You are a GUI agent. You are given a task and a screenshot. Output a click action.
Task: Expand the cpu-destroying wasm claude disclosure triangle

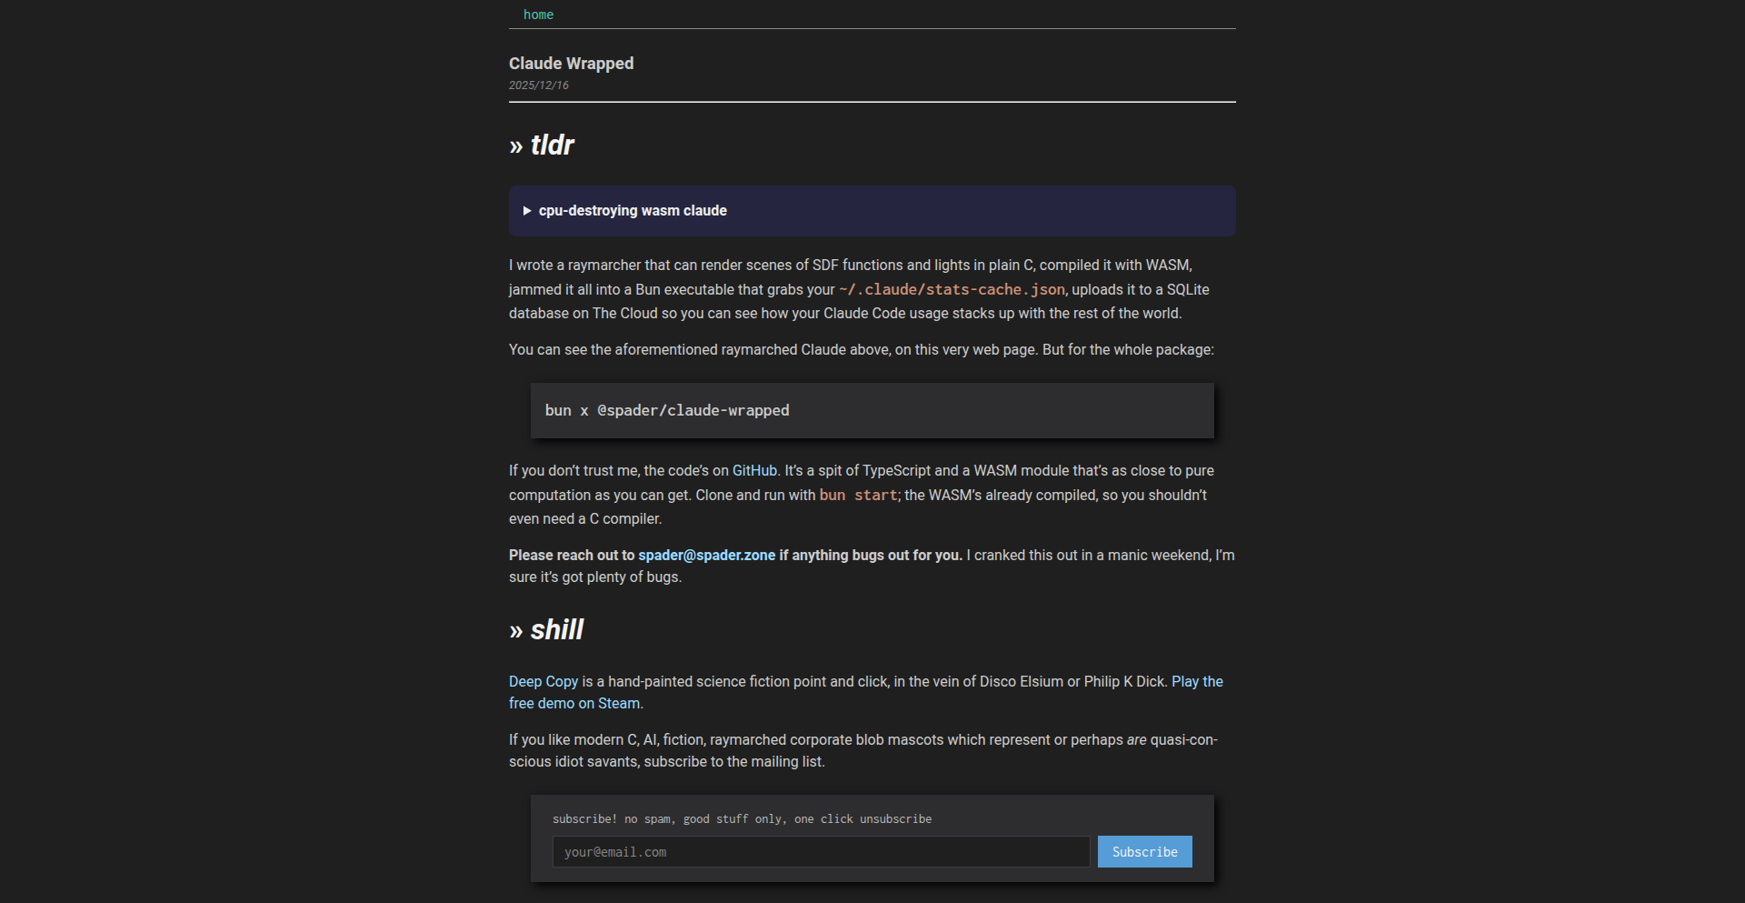click(x=527, y=211)
